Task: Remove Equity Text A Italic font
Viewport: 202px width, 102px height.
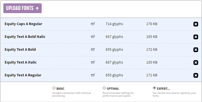Action: point(196,63)
